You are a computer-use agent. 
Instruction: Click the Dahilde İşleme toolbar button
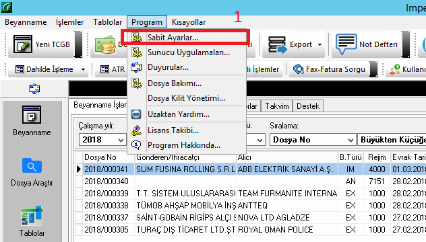(49, 69)
